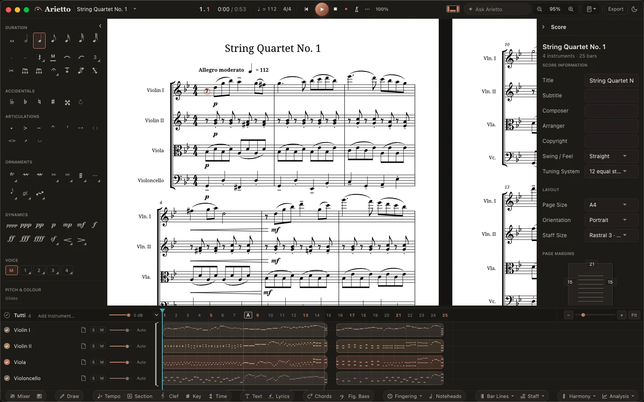Apply the staccato articulation dot

tap(12, 128)
